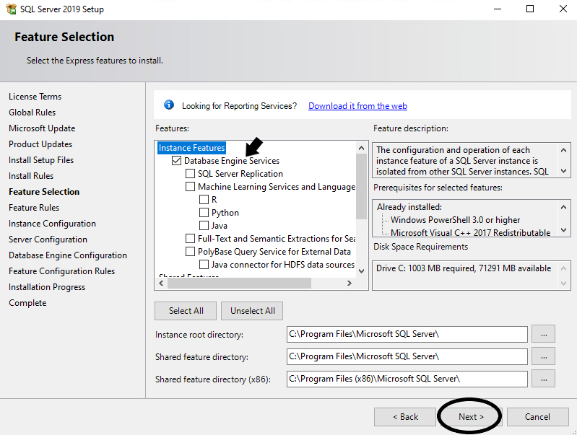The width and height of the screenshot is (577, 435).
Task: Maximize the SQL Server Setup window
Action: [530, 9]
